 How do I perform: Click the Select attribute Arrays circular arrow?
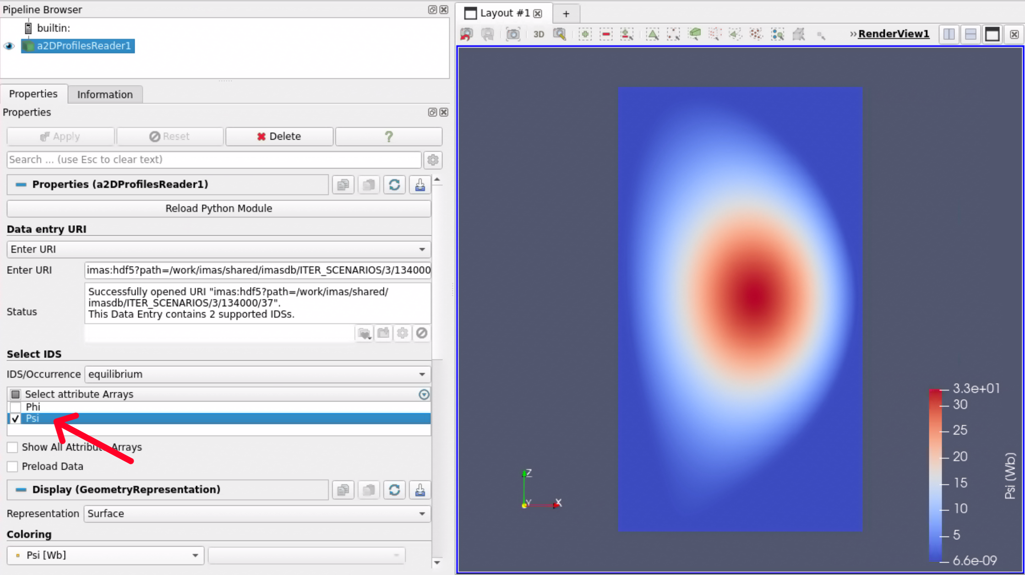point(424,394)
